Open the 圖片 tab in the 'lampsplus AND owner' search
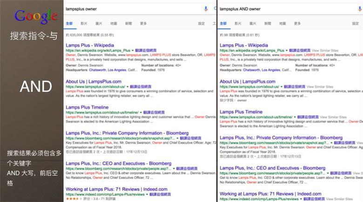 [x=253, y=23]
